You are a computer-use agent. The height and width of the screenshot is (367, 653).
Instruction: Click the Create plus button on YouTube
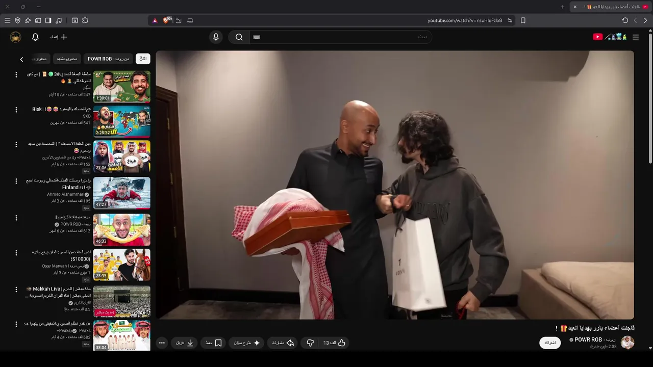point(59,37)
